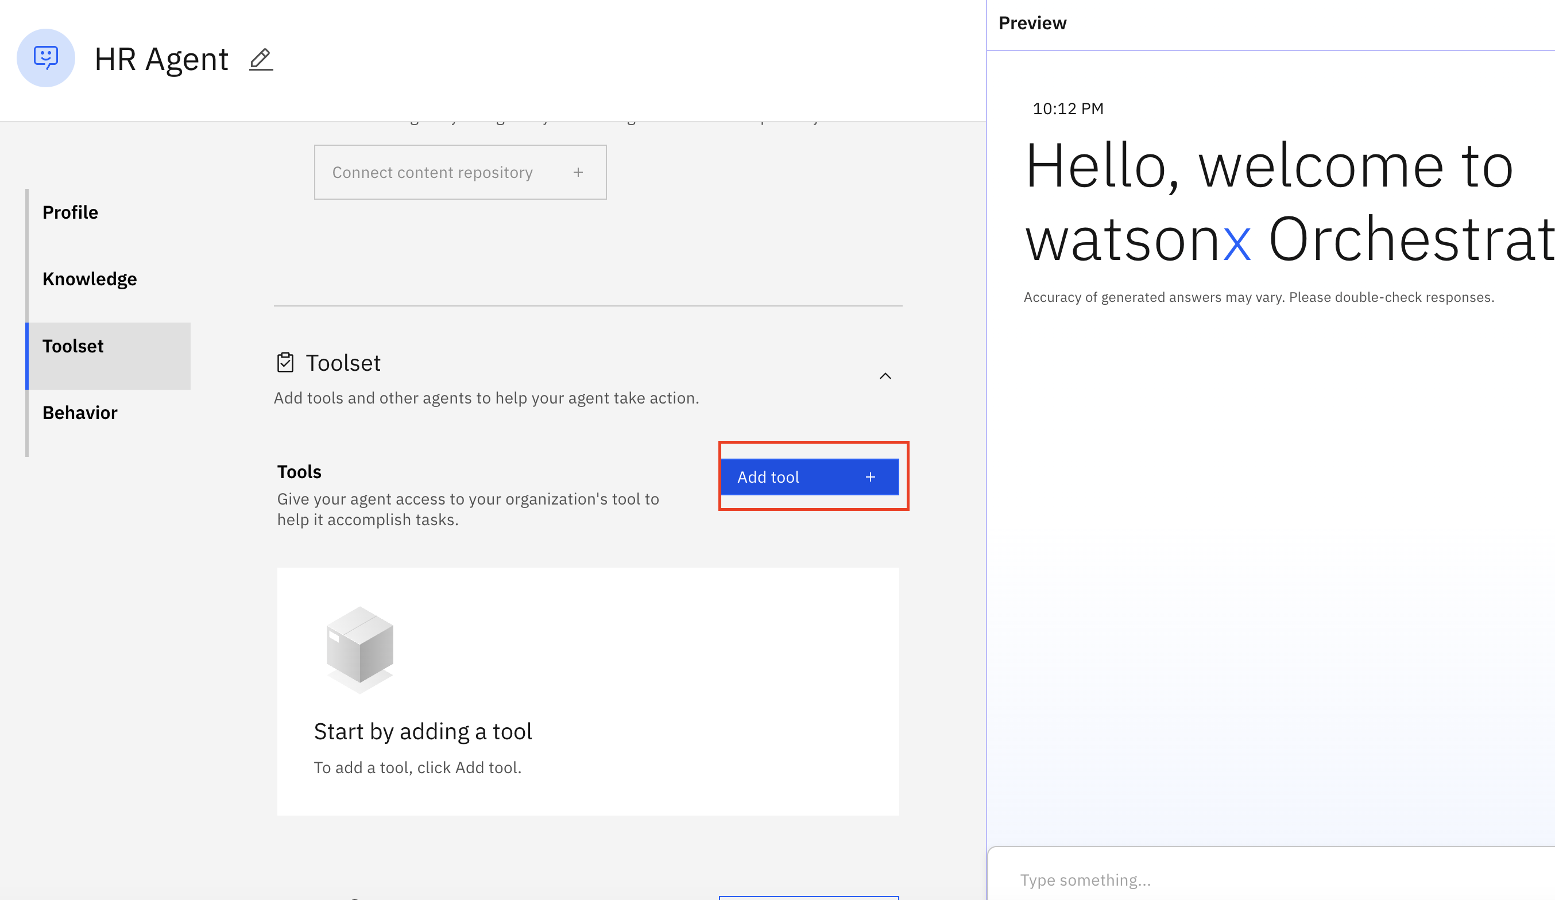
Task: Click the plus icon on Add tool button
Action: [x=870, y=477]
